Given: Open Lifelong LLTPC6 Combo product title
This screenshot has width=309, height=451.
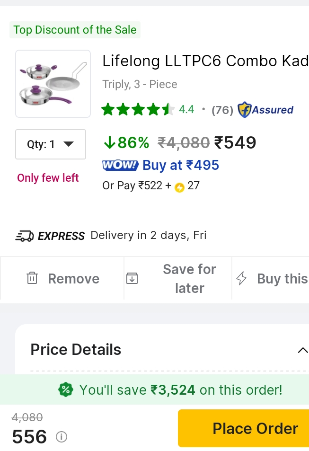Looking at the screenshot, I should point(205,61).
